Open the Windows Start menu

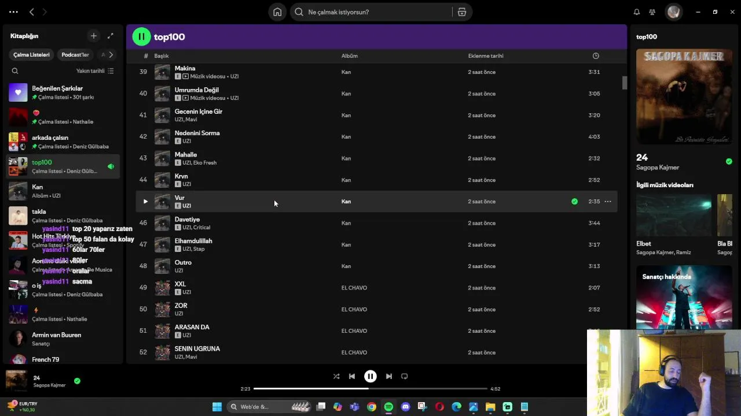(x=217, y=407)
